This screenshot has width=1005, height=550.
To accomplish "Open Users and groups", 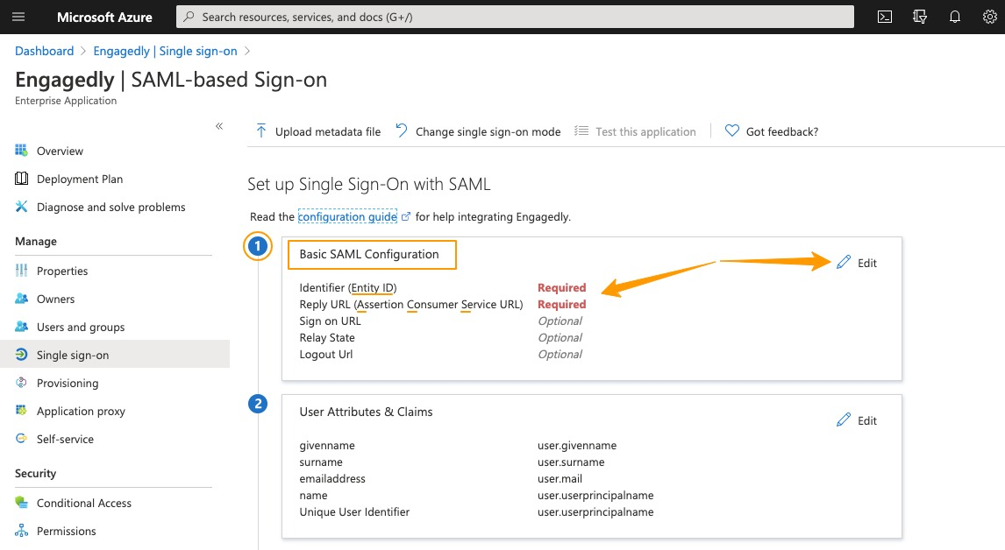I will click(81, 328).
